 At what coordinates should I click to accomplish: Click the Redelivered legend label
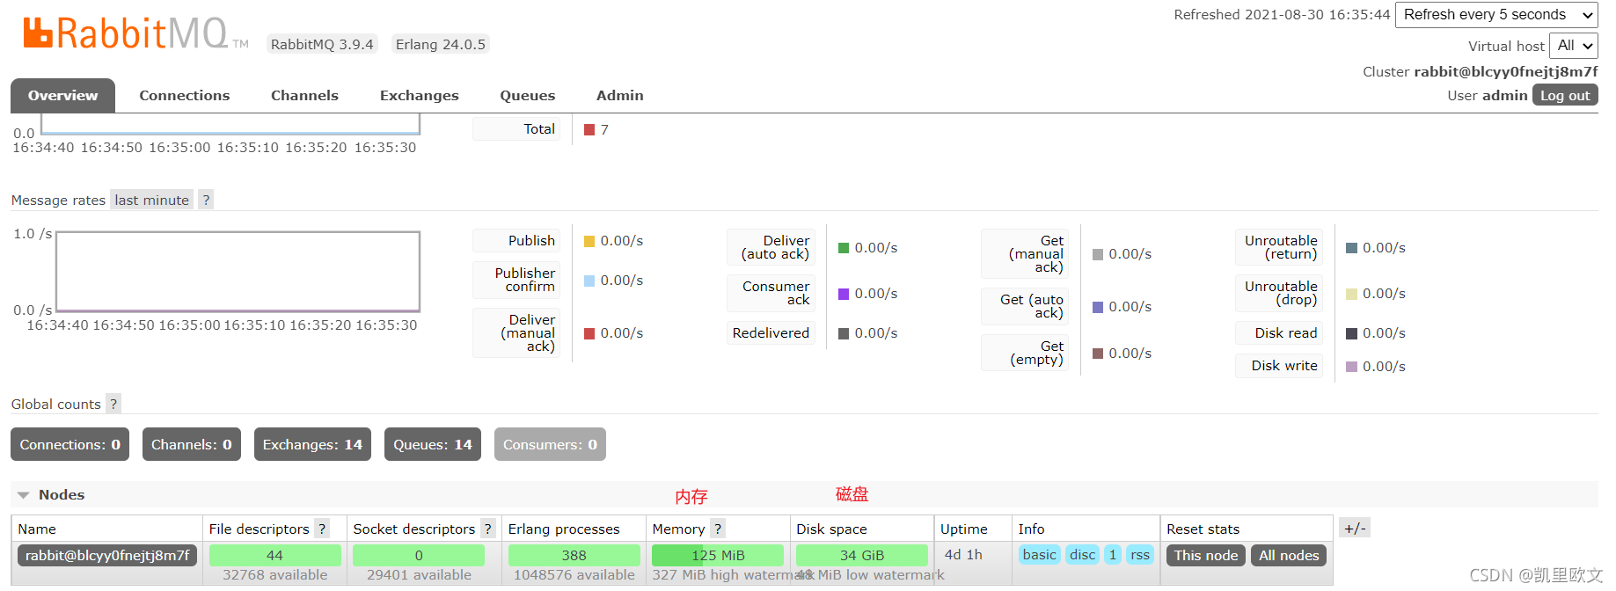(x=771, y=332)
